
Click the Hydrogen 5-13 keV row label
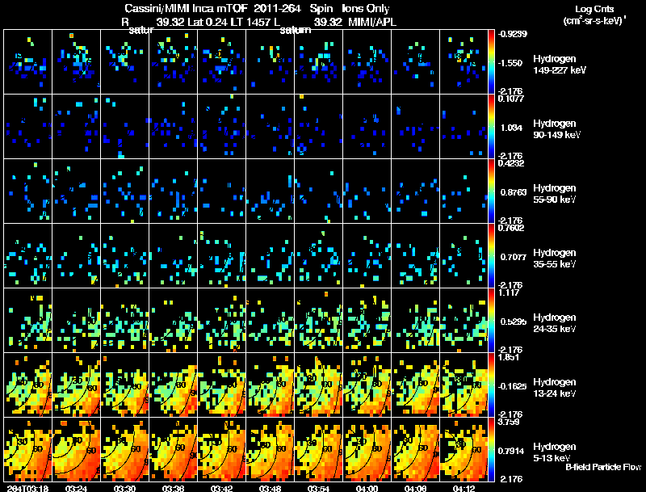pyautogui.click(x=555, y=452)
